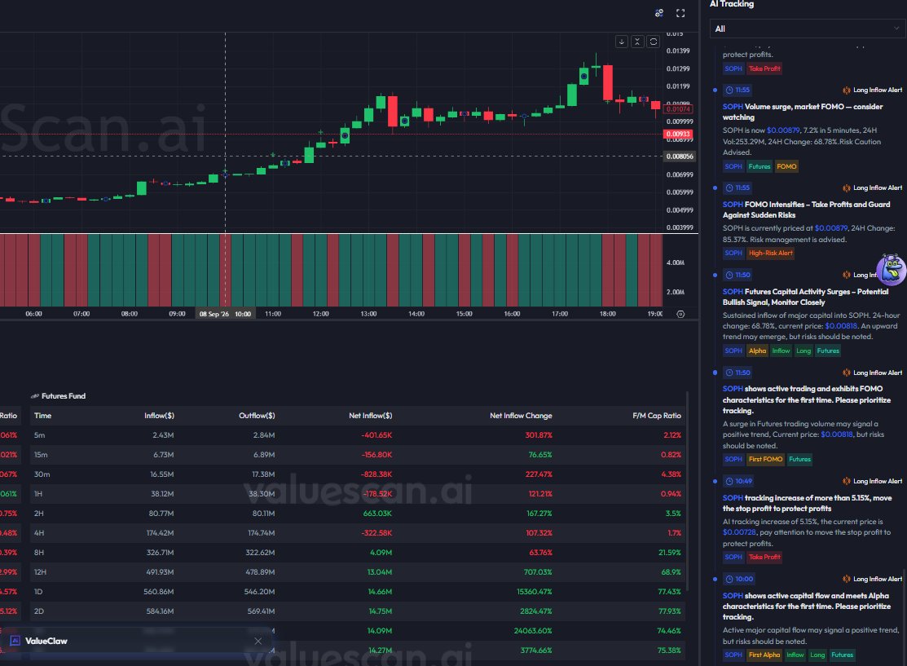This screenshot has height=666, width=907.
Task: Click the 0.00933 red price label
Action: [x=678, y=135]
